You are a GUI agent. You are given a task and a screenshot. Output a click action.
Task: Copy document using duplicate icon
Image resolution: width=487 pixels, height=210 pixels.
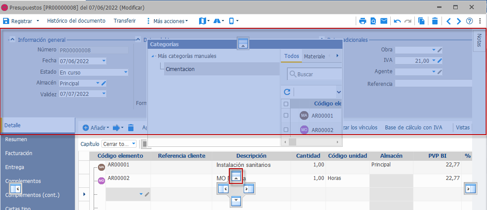(421, 21)
